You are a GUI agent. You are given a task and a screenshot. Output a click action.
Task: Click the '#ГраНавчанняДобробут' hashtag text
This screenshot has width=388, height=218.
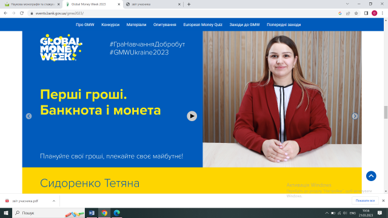click(147, 44)
